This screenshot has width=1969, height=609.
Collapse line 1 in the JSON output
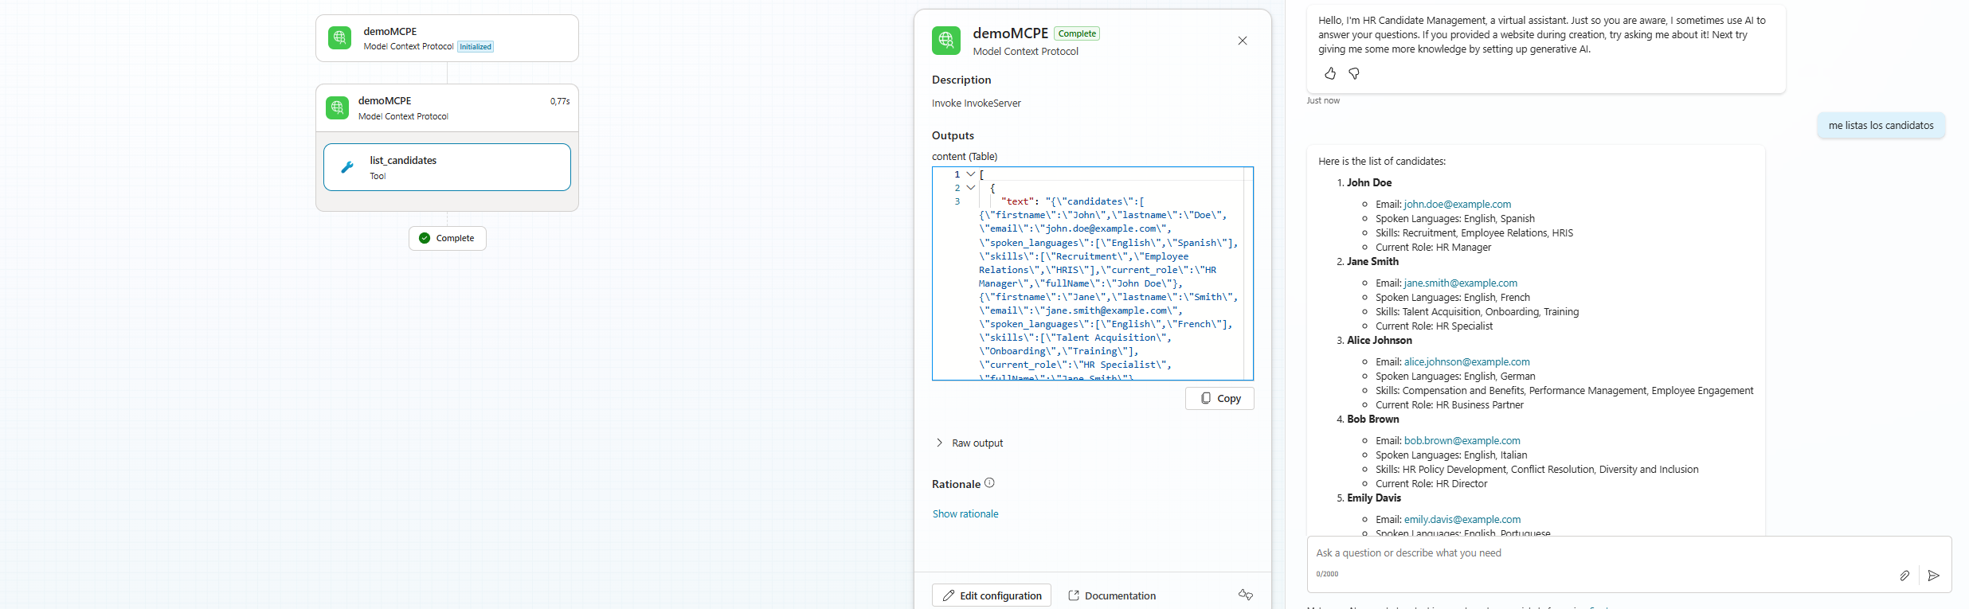pos(971,174)
